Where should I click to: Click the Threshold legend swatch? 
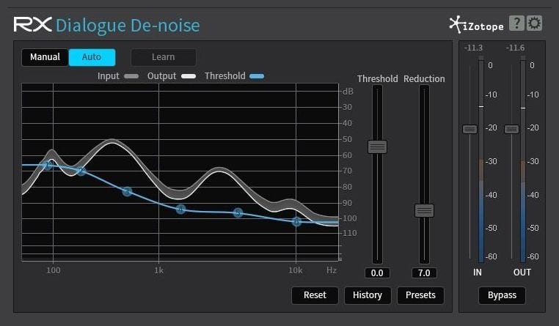click(257, 76)
